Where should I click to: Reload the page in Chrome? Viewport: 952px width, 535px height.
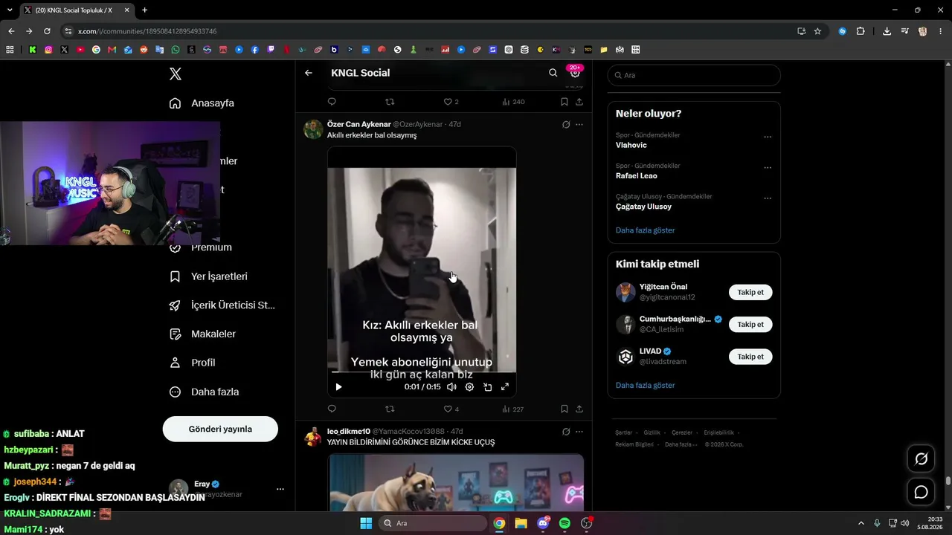(x=47, y=31)
